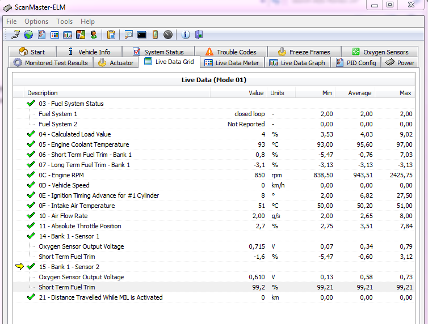Click the magnifier monitor toolbar icon
The width and height of the screenshot is (428, 324).
pos(129,35)
